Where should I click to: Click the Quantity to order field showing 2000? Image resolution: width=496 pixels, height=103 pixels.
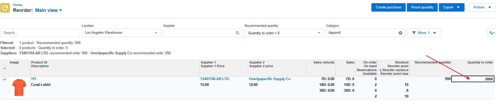coord(473,79)
